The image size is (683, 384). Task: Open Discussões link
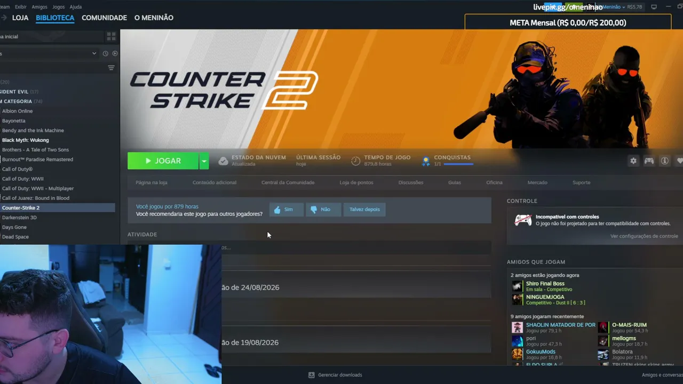tap(411, 182)
